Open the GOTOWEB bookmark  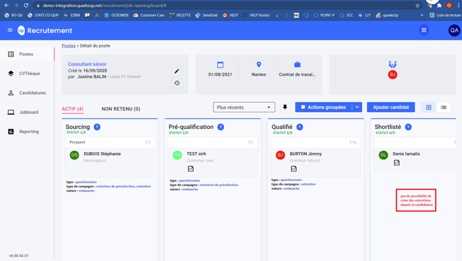(117, 15)
